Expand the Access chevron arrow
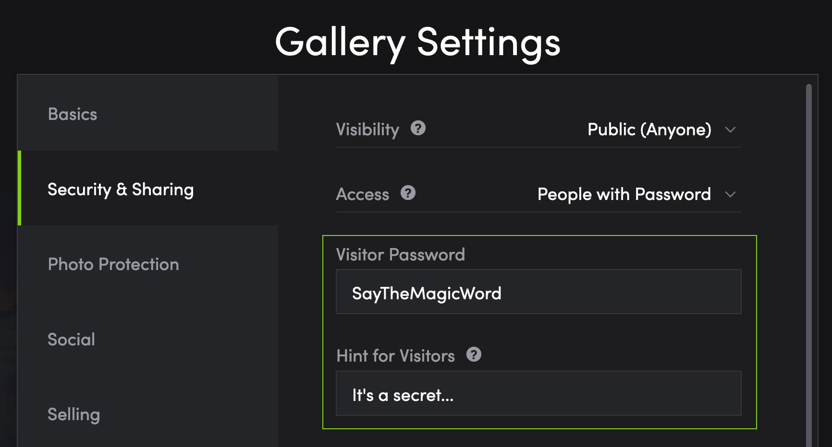This screenshot has width=832, height=447. (730, 195)
